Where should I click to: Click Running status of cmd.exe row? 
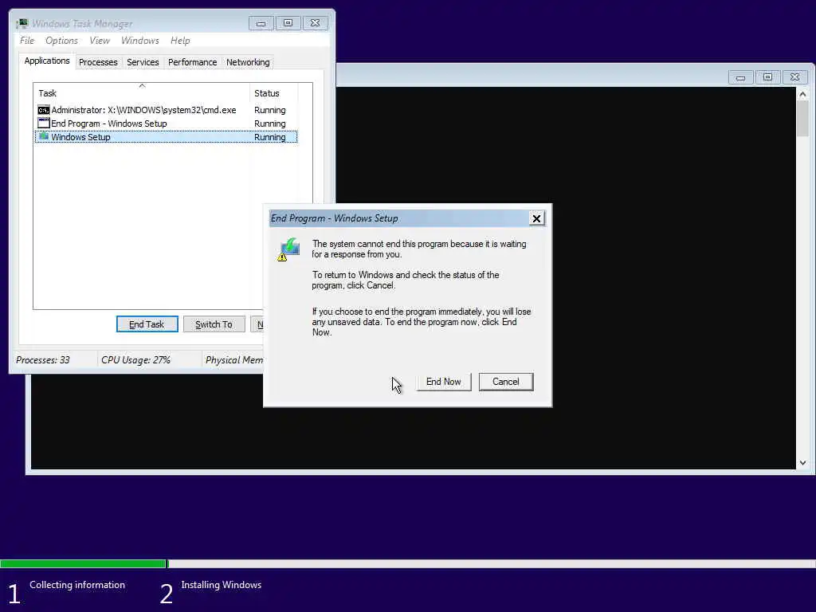coord(269,110)
